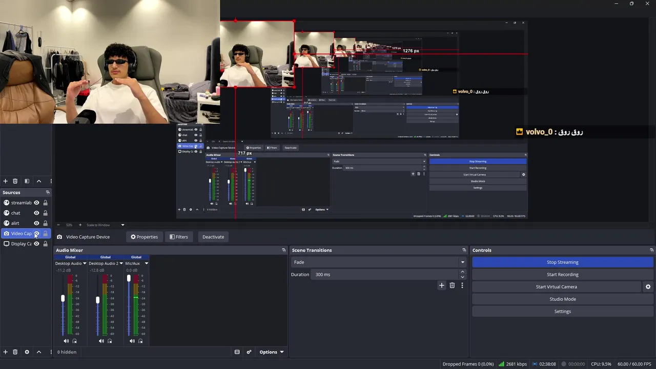The image size is (656, 369).
Task: Pop out the Scene Transitions dock icon
Action: pyautogui.click(x=464, y=250)
